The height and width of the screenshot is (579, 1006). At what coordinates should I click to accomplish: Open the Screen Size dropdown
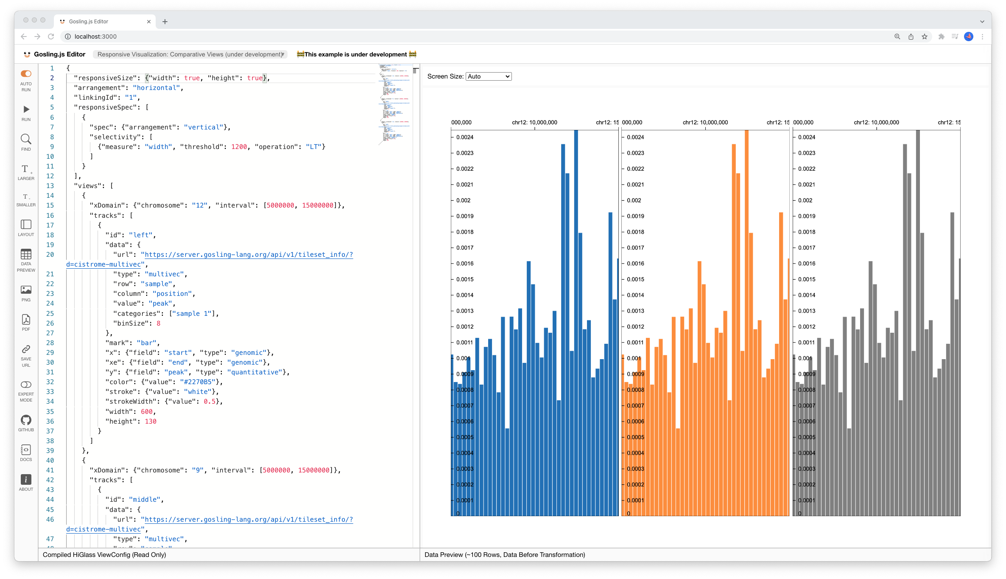pos(489,76)
